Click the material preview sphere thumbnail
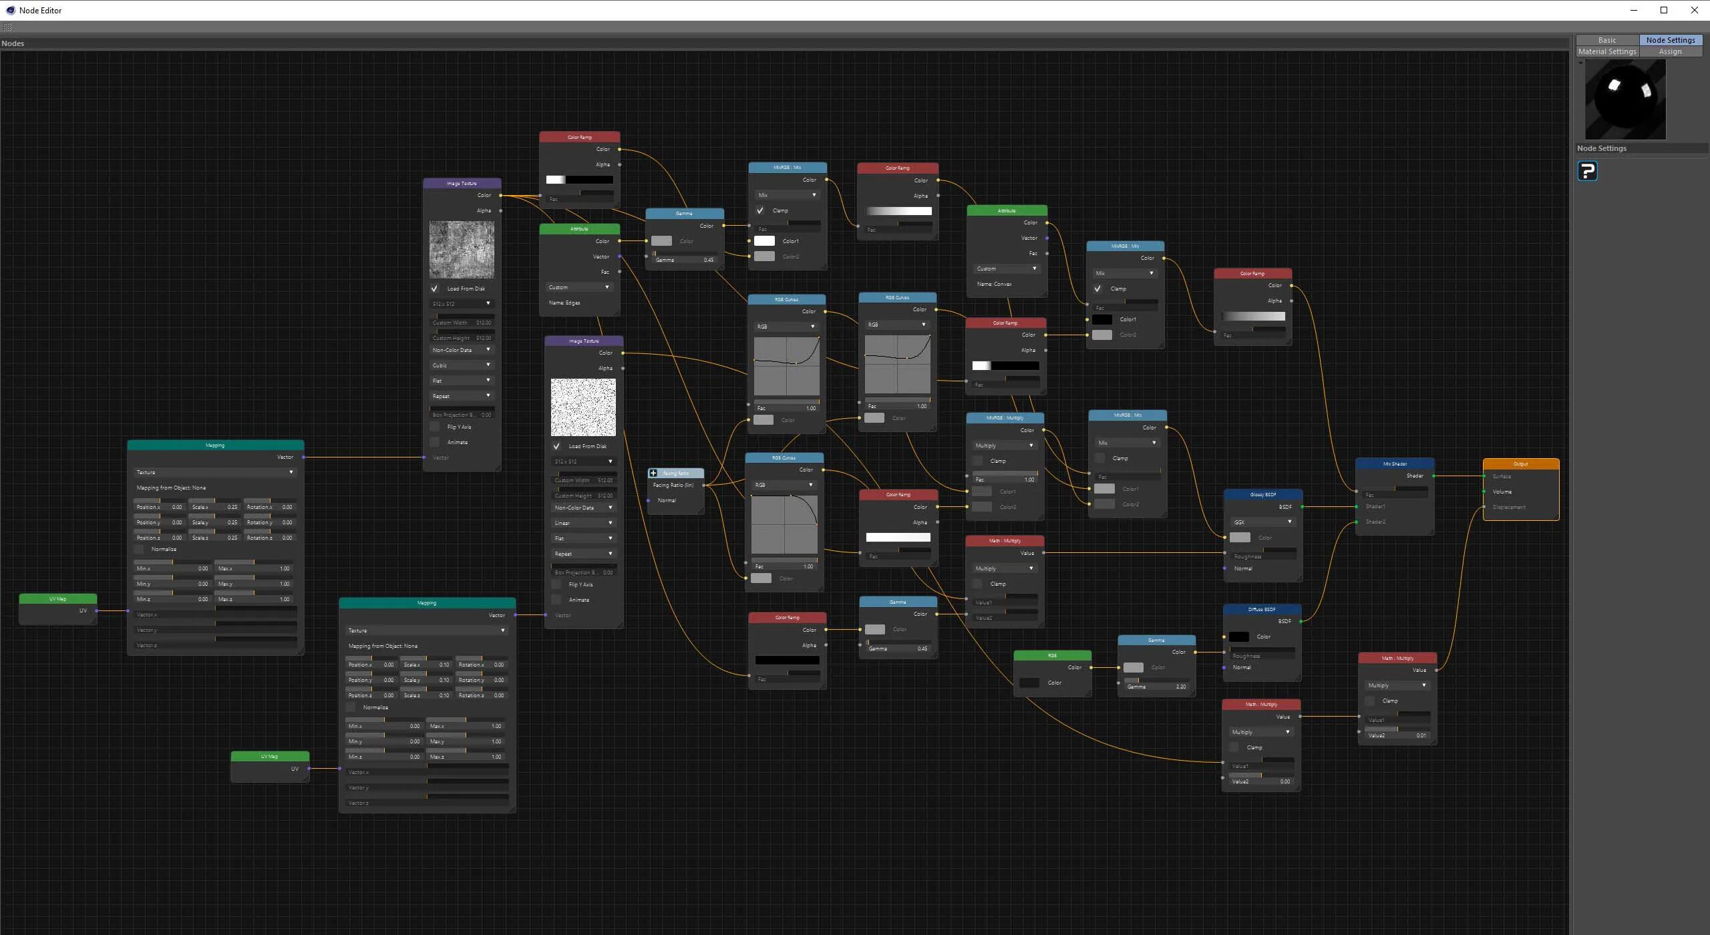 [x=1624, y=100]
